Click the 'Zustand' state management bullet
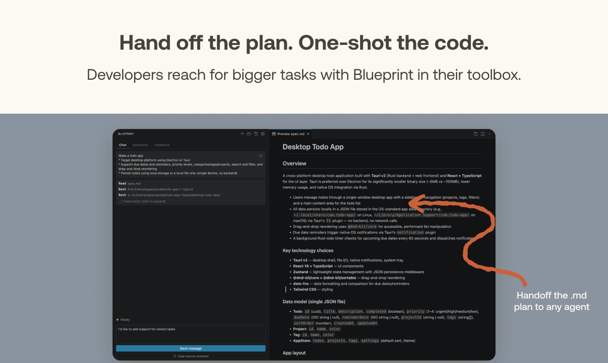Image resolution: width=608 pixels, height=363 pixels. [359, 272]
